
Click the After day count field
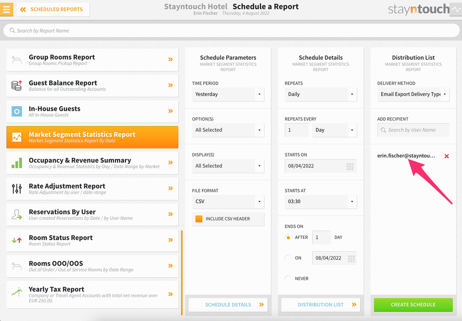click(x=321, y=237)
